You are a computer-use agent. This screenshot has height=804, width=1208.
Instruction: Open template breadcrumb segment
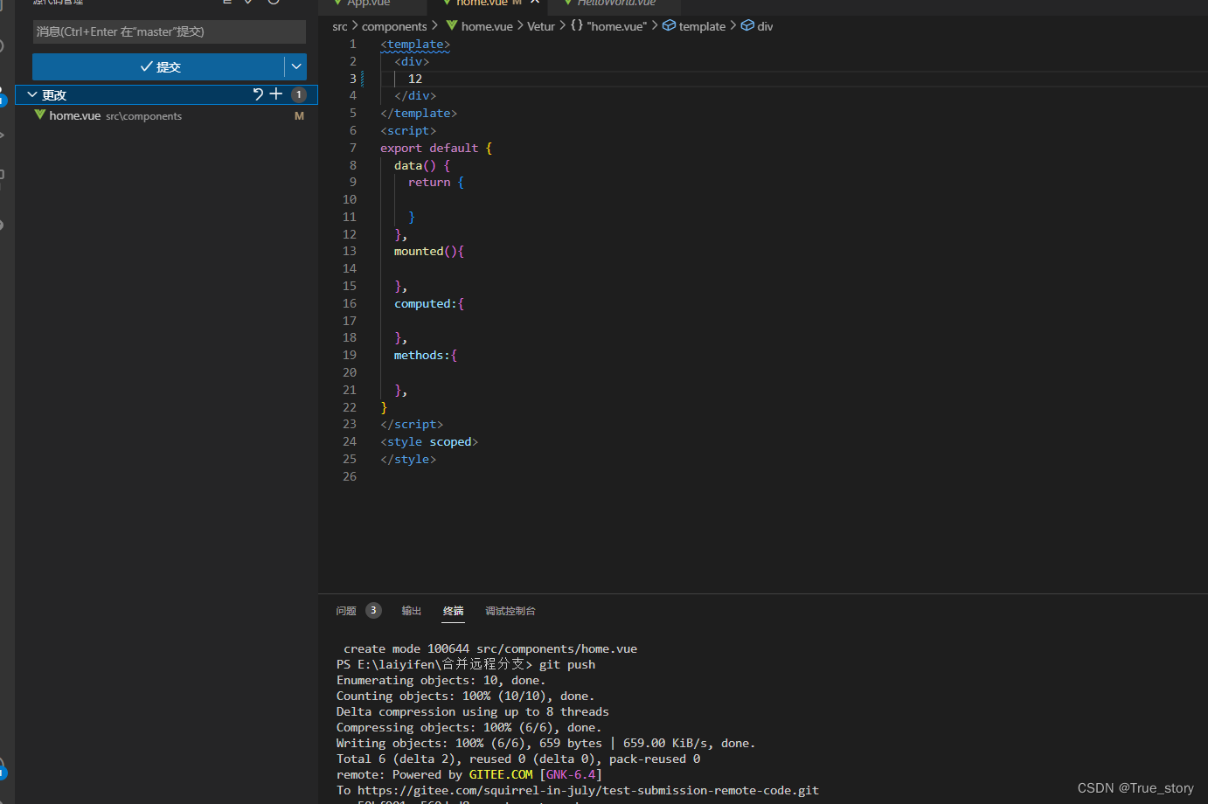(x=702, y=26)
